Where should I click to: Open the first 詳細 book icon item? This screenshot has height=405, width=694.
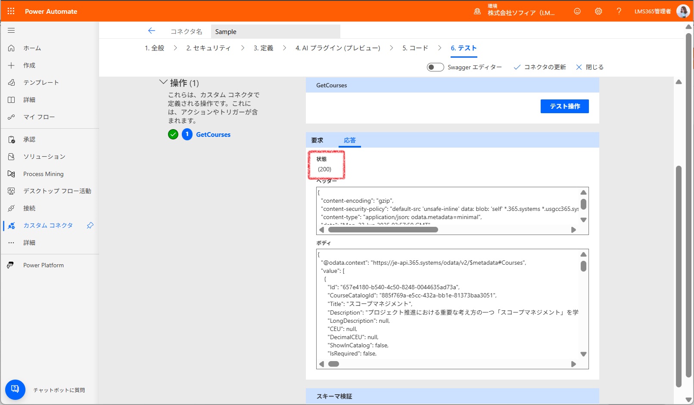11,100
